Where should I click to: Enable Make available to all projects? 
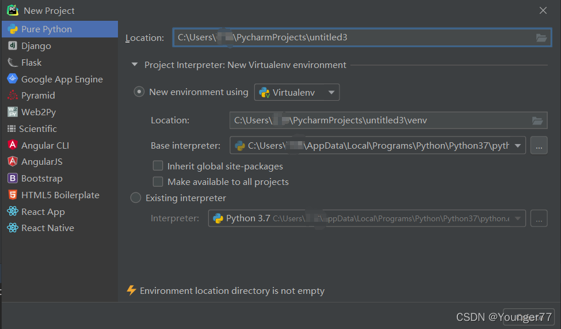158,181
